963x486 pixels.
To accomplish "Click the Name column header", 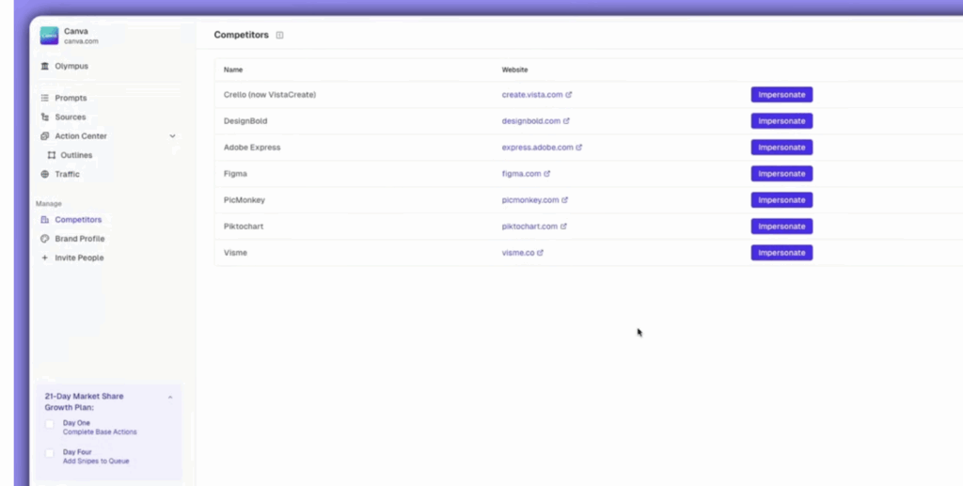I will [233, 70].
